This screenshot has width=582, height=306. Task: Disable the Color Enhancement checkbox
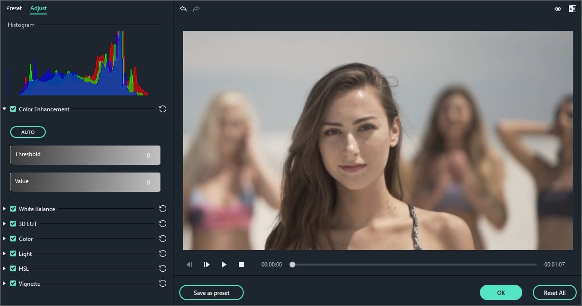13,109
